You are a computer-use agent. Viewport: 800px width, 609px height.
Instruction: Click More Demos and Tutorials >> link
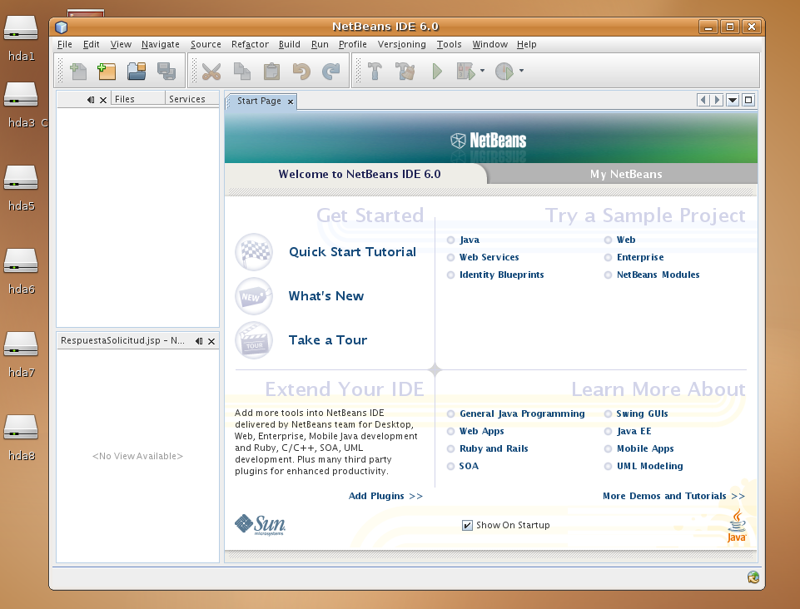(673, 496)
